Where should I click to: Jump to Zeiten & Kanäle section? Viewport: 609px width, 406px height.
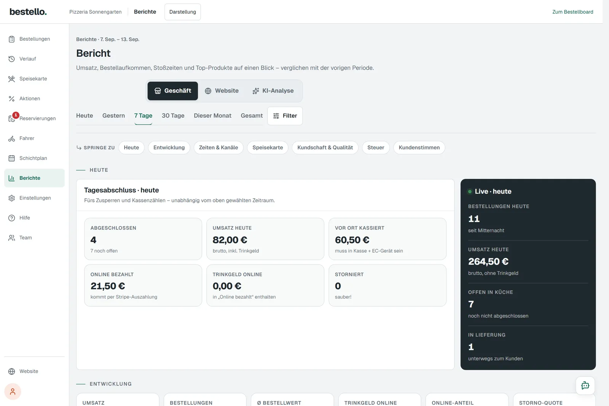[218, 148]
